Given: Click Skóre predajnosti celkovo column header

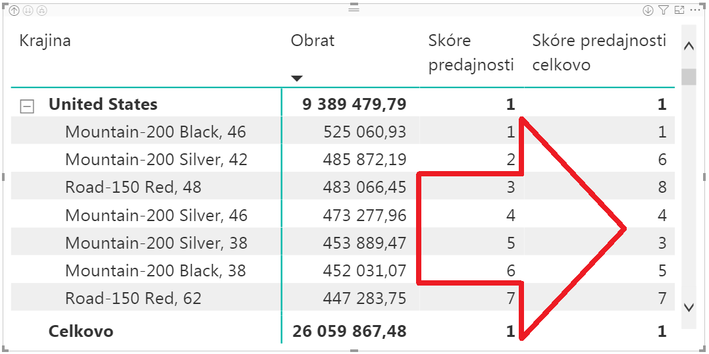Looking at the screenshot, I should click(599, 53).
